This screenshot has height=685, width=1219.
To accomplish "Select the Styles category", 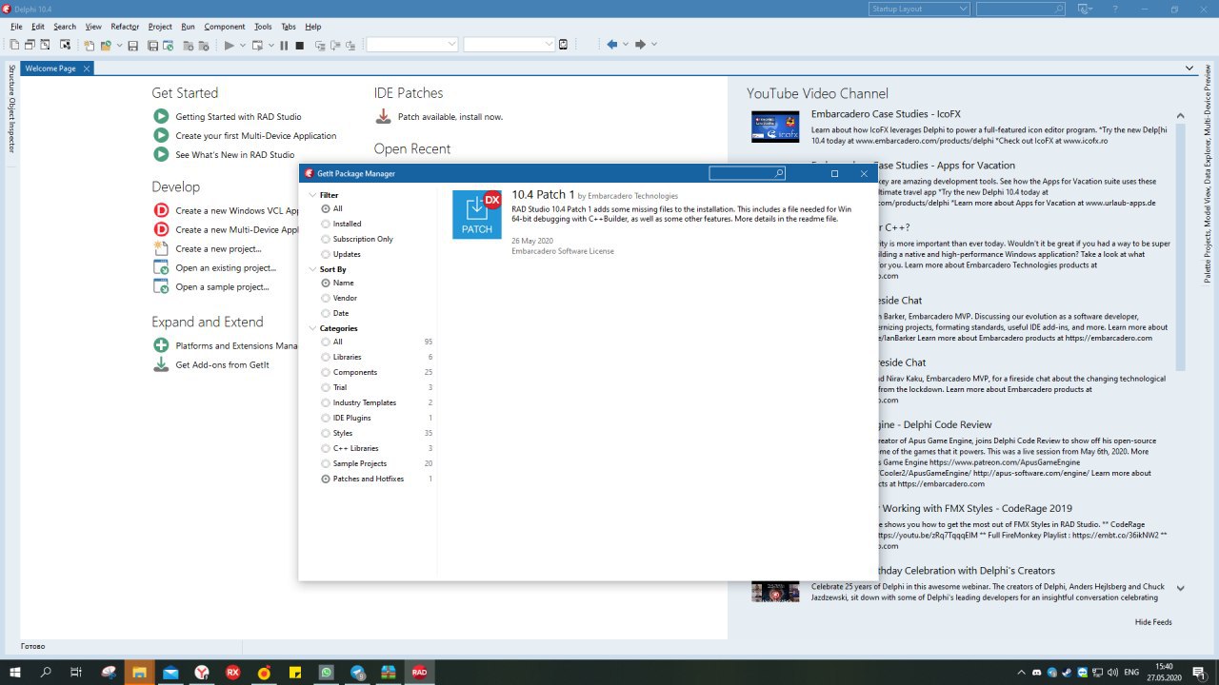I will (x=326, y=433).
